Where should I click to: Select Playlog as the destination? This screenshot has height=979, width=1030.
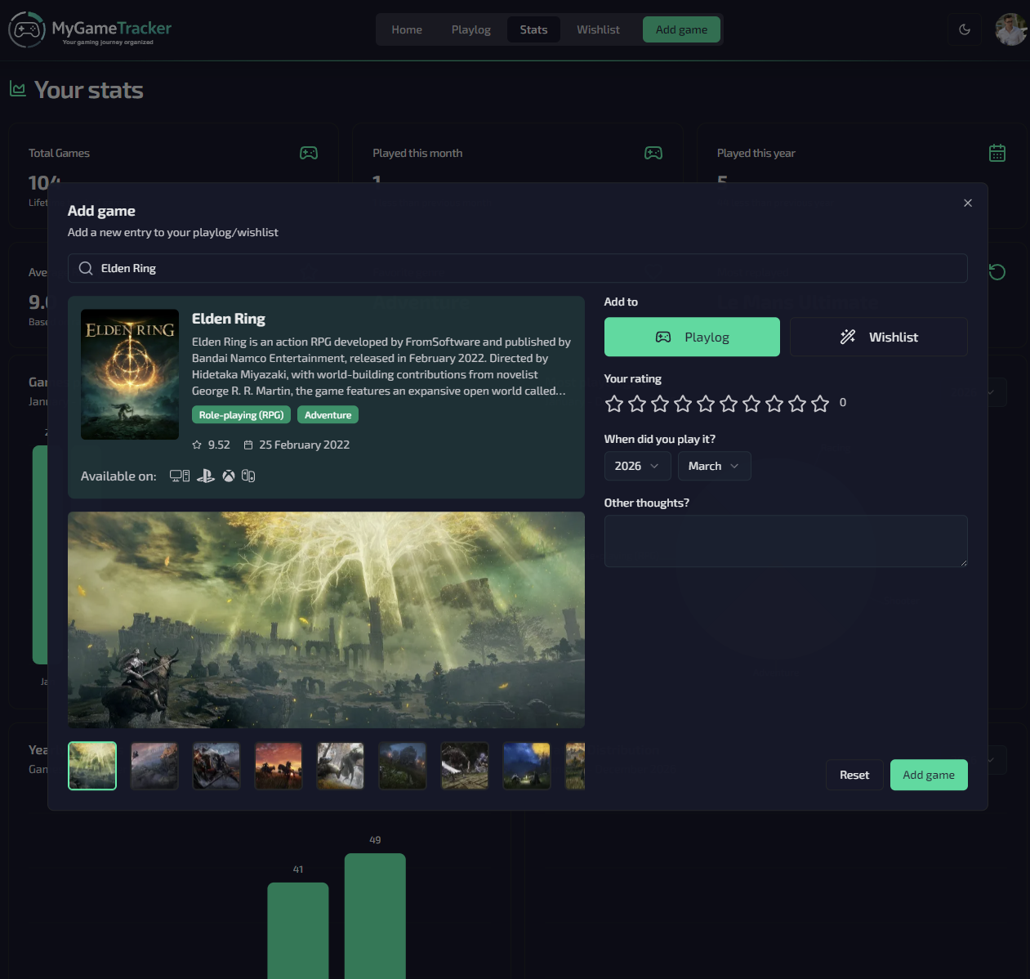click(x=691, y=337)
